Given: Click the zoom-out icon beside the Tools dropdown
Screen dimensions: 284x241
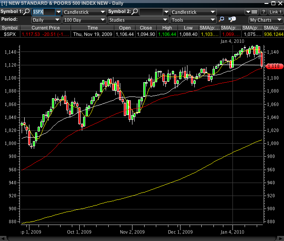Looking at the screenshot, I should click(232, 19).
